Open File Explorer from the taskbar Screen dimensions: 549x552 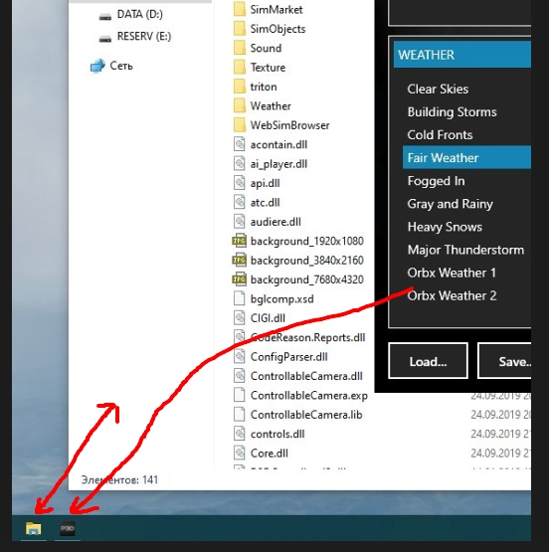pyautogui.click(x=34, y=529)
